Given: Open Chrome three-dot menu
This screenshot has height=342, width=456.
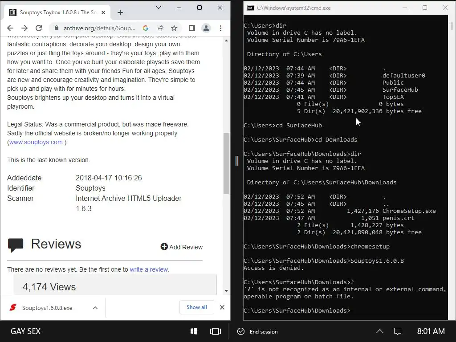Looking at the screenshot, I should (220, 28).
